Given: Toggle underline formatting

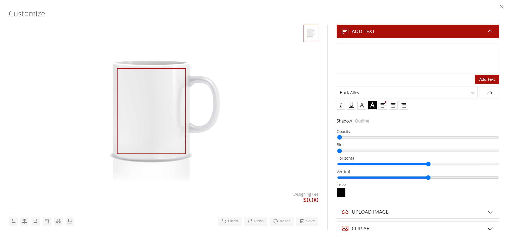Looking at the screenshot, I should pos(351,105).
